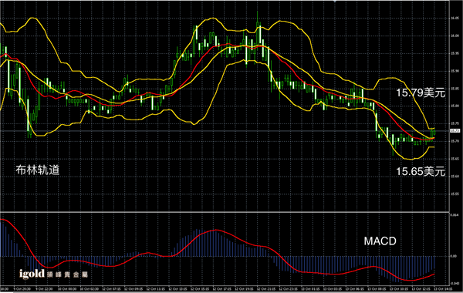Select the 12 Oct 19:15 time marker
This screenshot has height=293, width=463.
244,288
